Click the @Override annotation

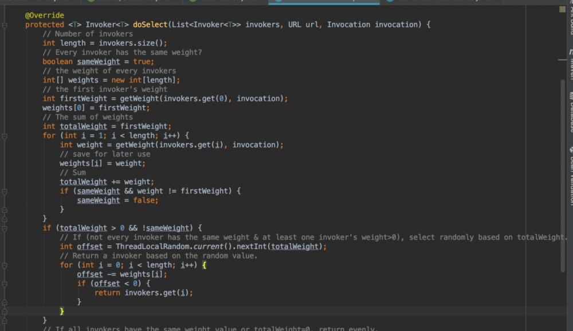click(45, 15)
